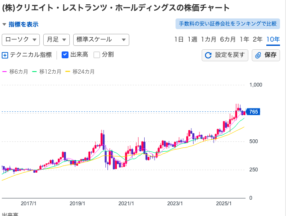Select the 10年 period tab
Image resolution: width=286 pixels, height=216 pixels.
pos(273,39)
